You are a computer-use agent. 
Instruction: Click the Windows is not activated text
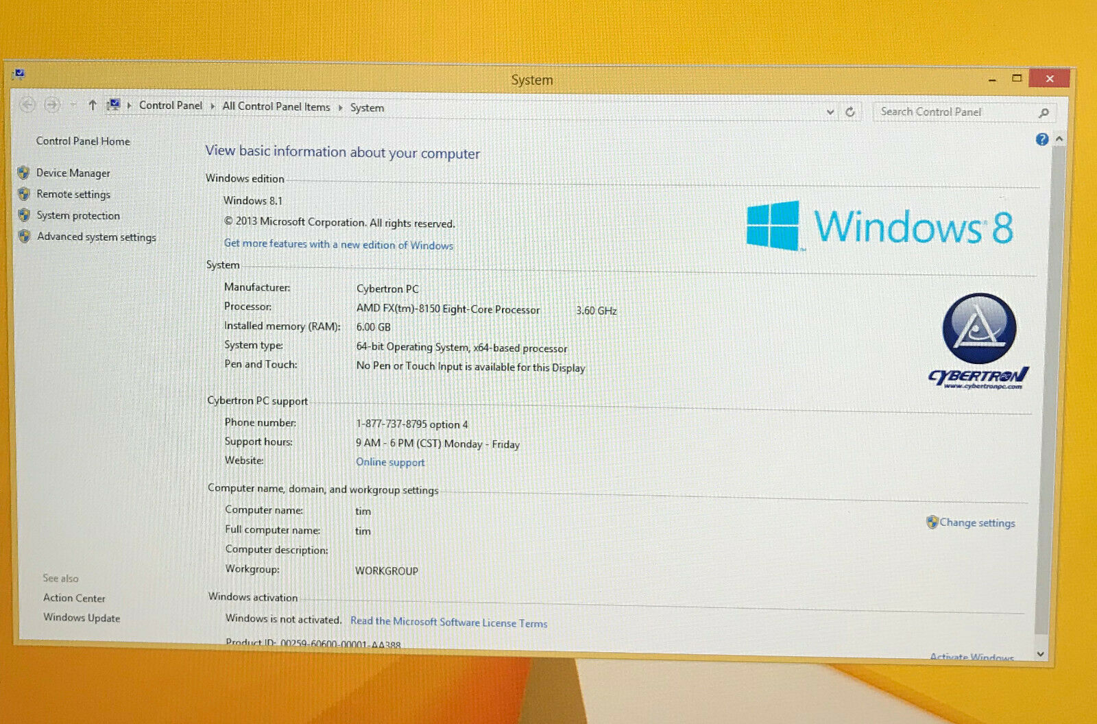point(283,619)
